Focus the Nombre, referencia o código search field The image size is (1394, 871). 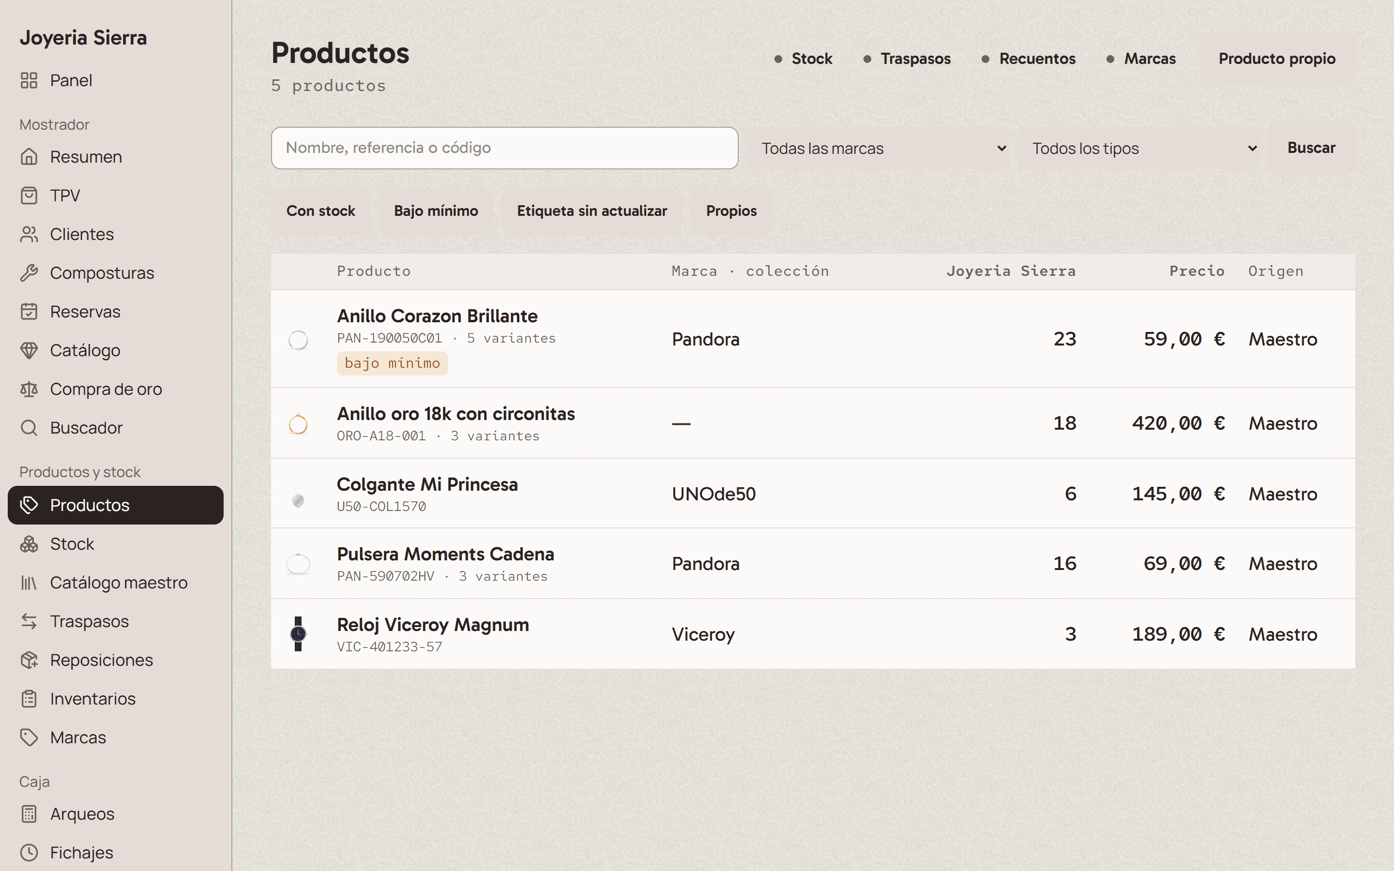[505, 148]
